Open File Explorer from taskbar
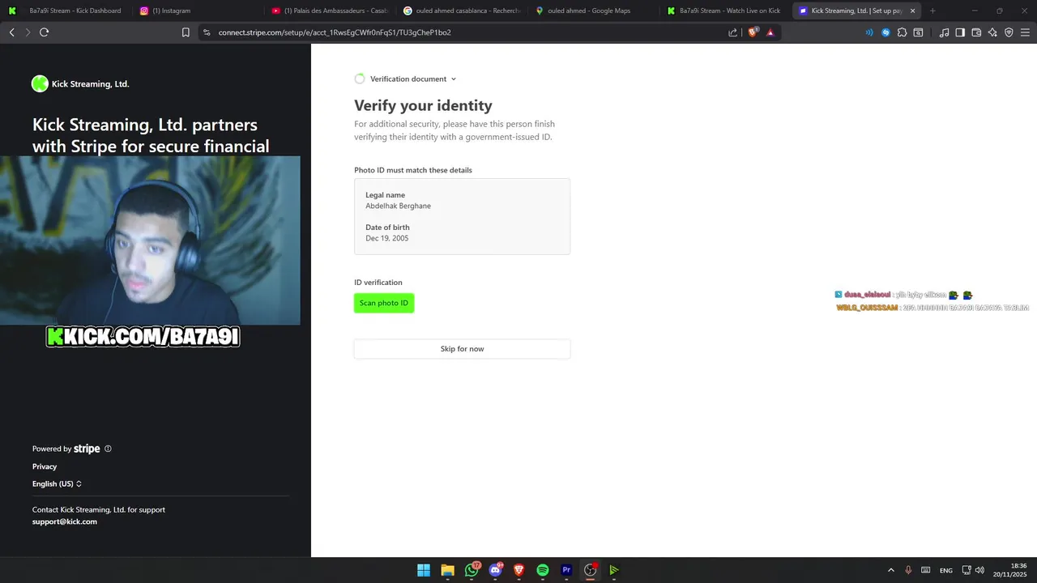1037x583 pixels. coord(447,570)
